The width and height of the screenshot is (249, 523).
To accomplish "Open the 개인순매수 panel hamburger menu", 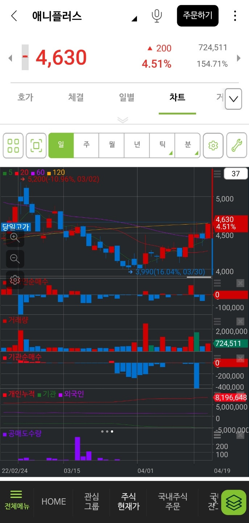I will [x=217, y=283].
